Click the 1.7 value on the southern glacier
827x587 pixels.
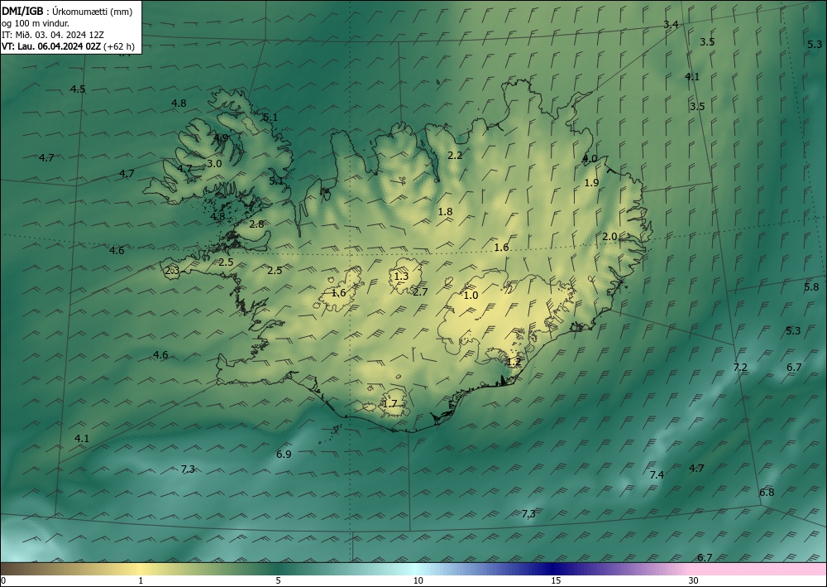390,404
